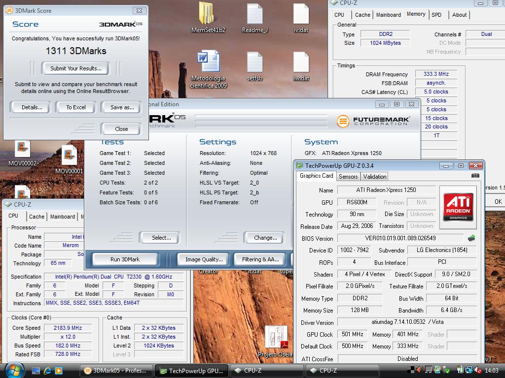Close the 3DMark Score dialog

coord(121,129)
